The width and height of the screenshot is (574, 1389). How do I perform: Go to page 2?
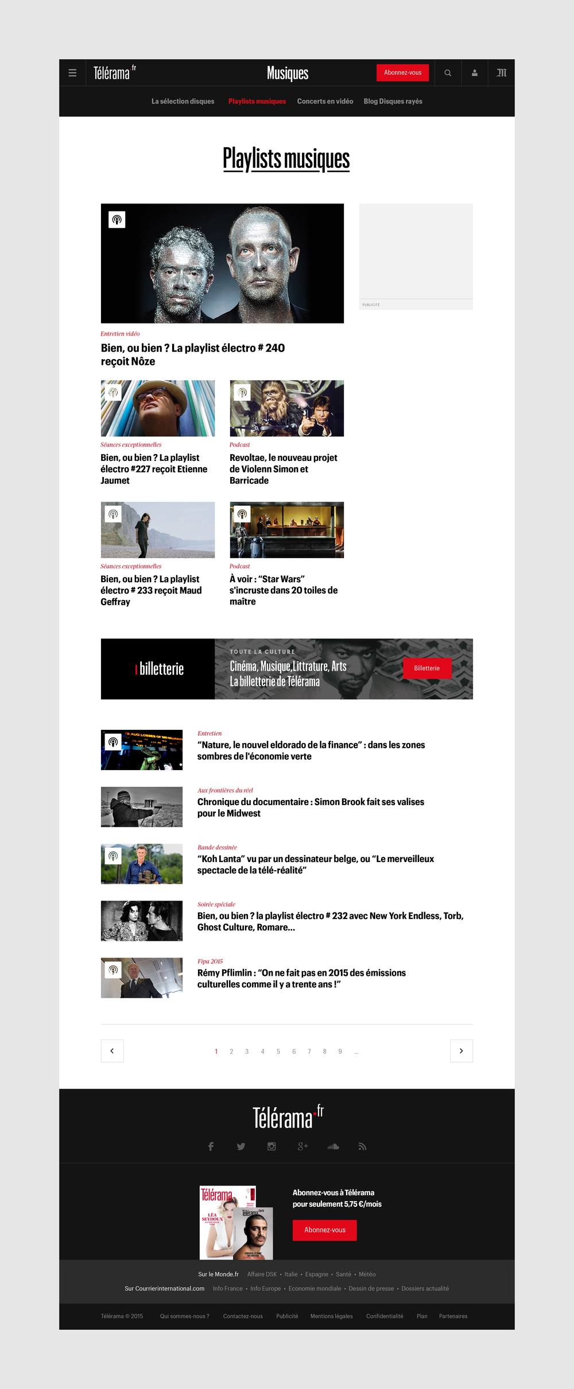(x=231, y=1052)
